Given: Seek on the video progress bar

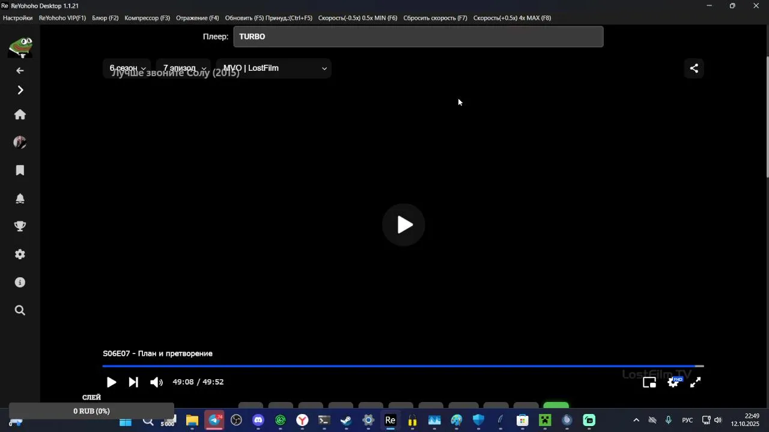Looking at the screenshot, I should [x=403, y=366].
